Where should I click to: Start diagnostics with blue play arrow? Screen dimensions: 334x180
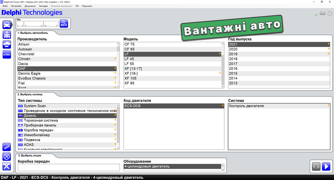coord(326,166)
